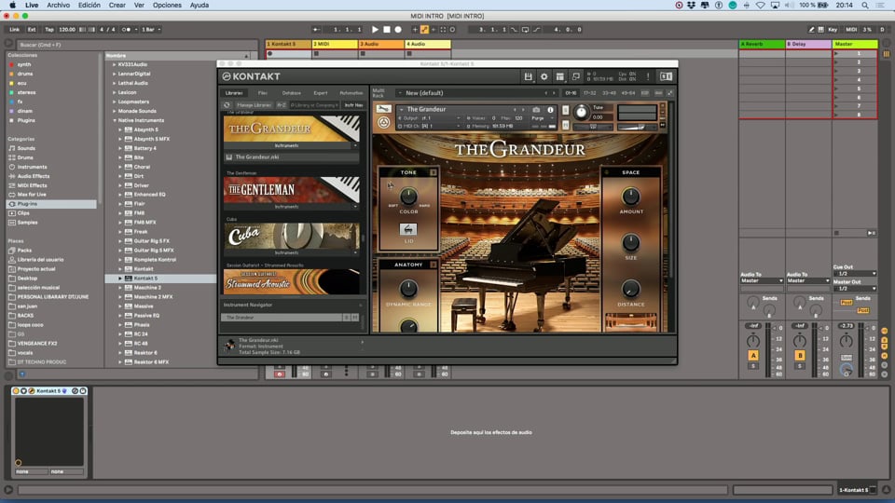Screen dimensions: 895x503
Task: Click snapshot camera icon in instrument header
Action: tap(536, 110)
